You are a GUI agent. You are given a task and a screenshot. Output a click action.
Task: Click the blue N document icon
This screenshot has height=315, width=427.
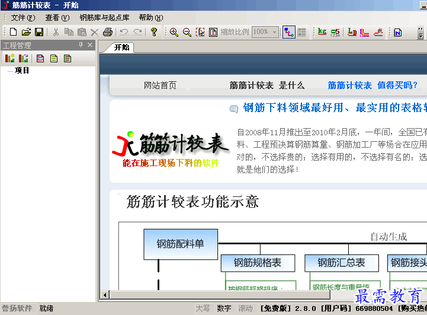(398, 32)
